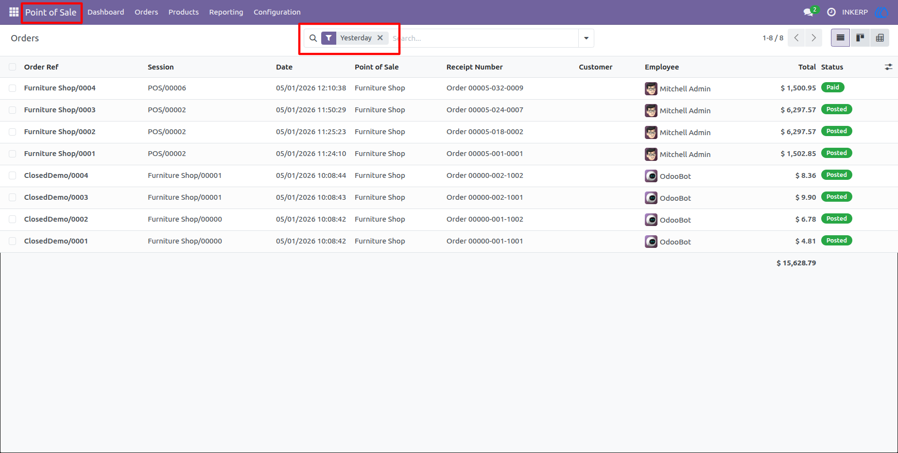Click into the search input field
898x453 pixels.
[x=486, y=38]
